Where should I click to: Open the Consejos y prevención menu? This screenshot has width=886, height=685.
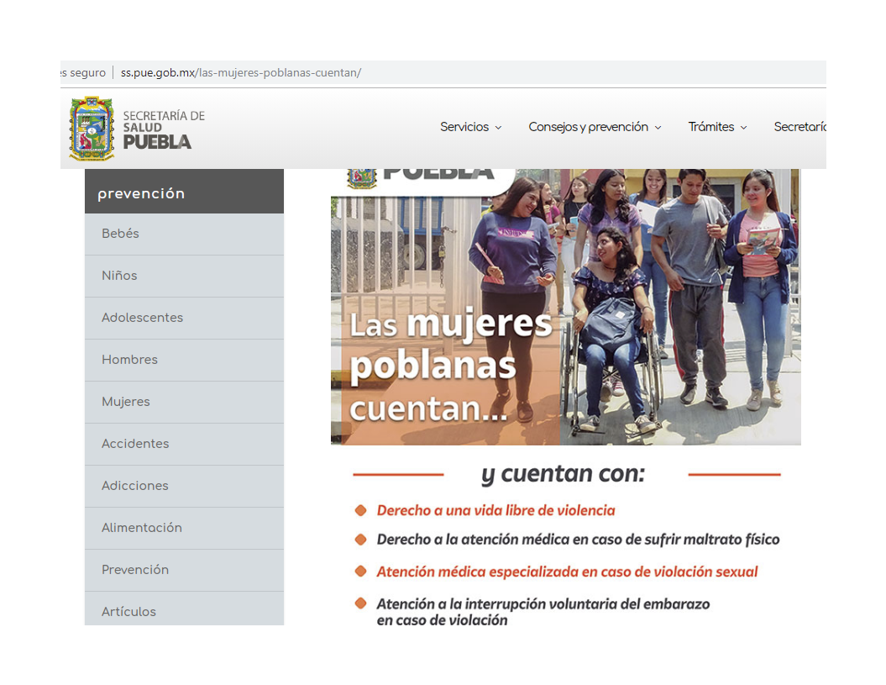click(588, 127)
